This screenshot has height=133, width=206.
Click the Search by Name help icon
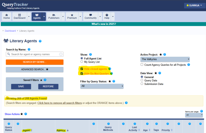(x=29, y=49)
